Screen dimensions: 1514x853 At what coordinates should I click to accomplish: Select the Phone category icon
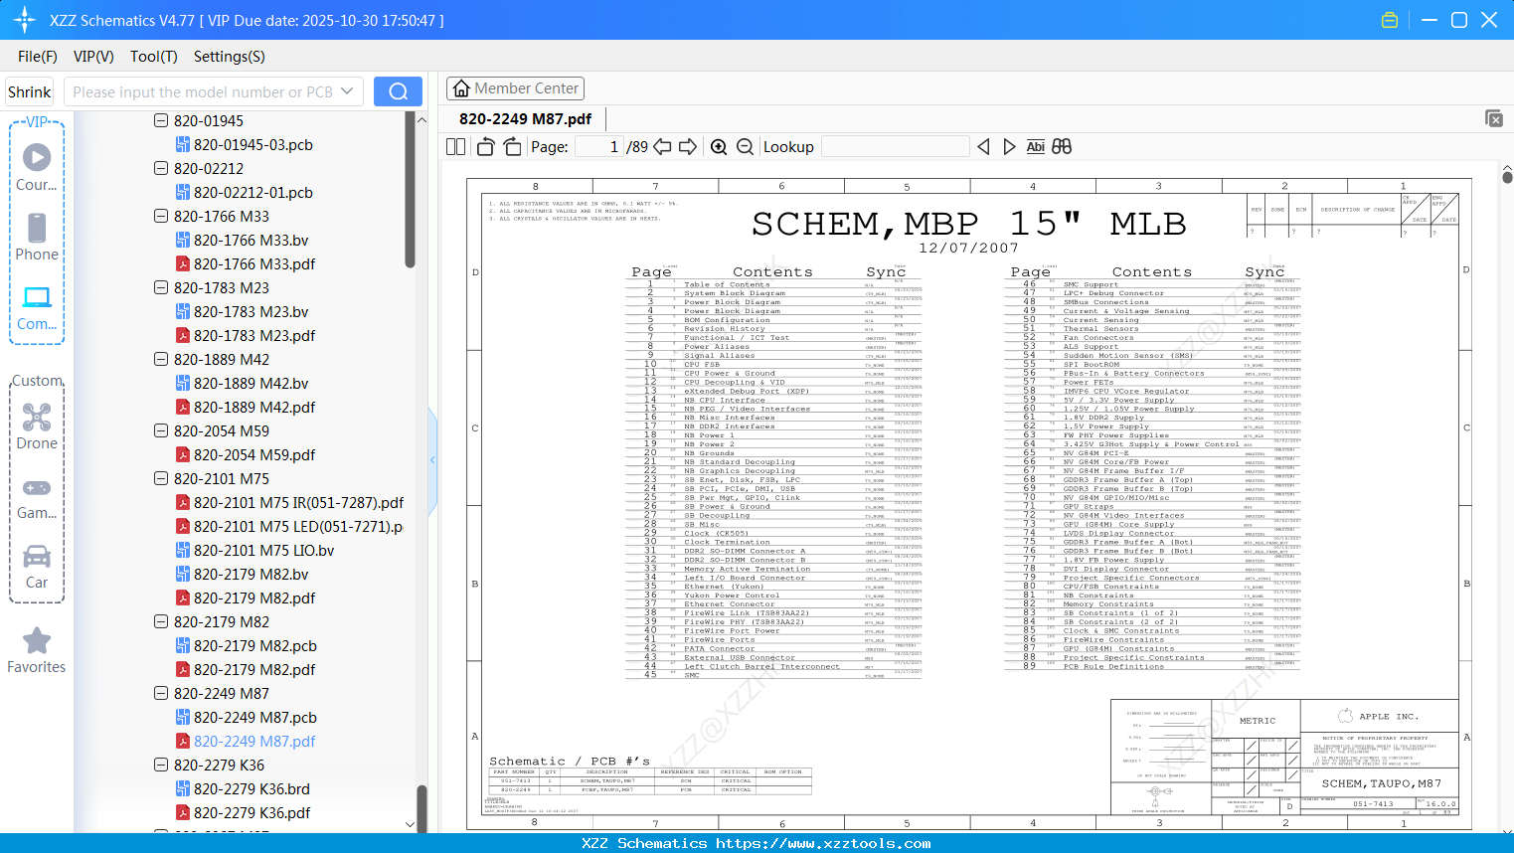tap(37, 237)
